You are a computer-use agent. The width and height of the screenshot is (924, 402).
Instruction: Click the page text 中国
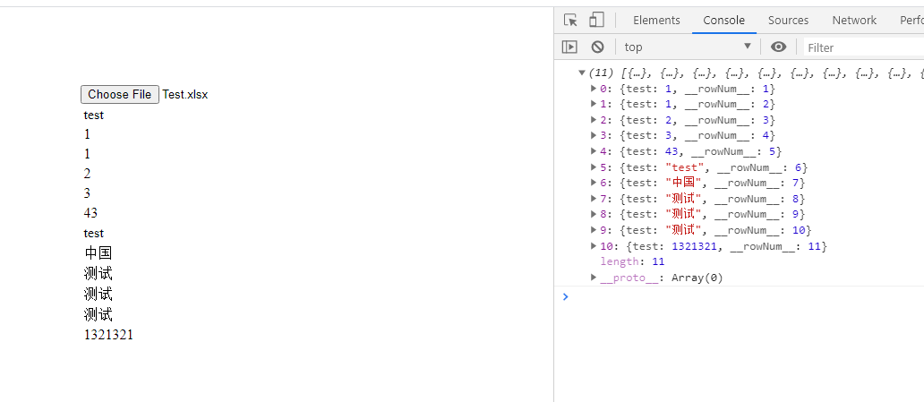[98, 252]
